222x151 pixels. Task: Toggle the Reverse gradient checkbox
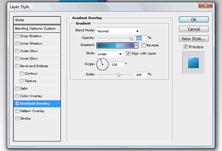tap(144, 45)
